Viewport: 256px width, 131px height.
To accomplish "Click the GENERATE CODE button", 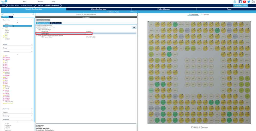I will tap(241, 5).
